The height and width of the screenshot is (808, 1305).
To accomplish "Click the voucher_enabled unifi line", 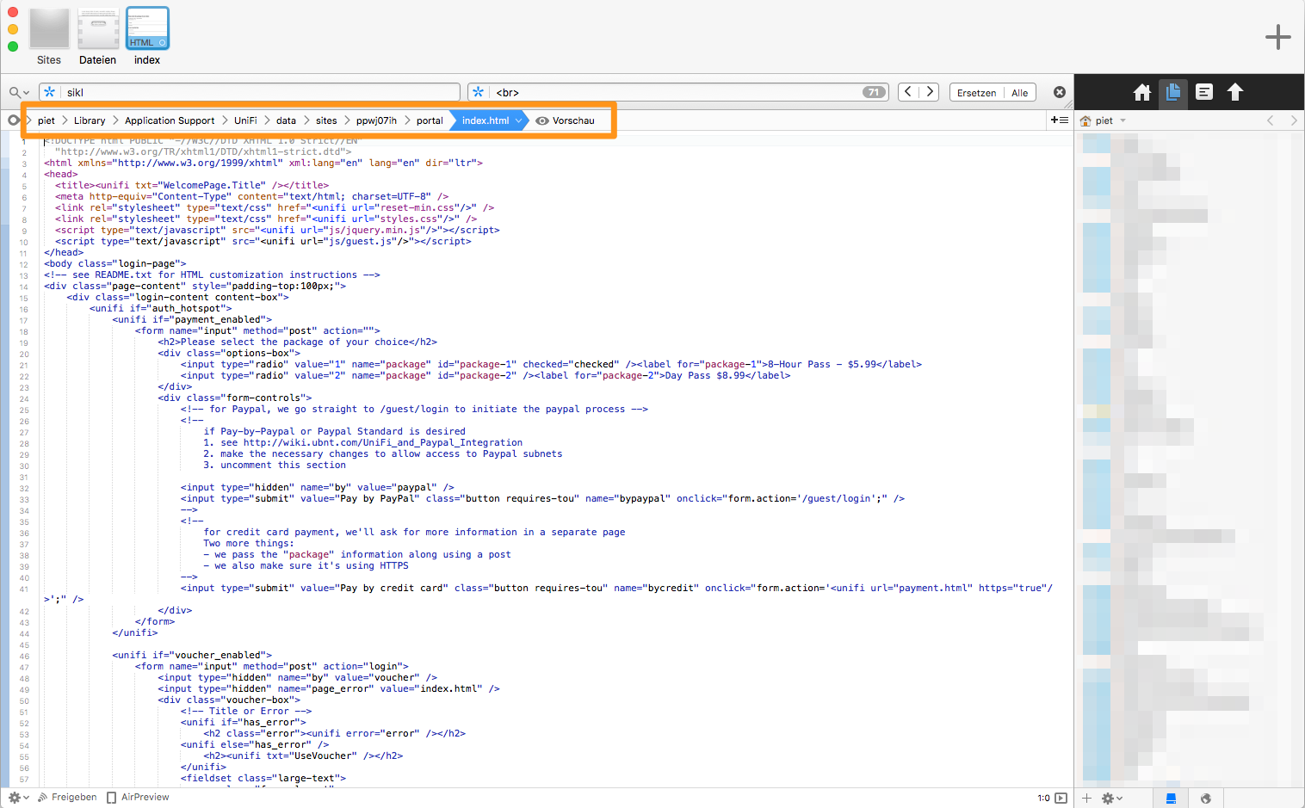I will (x=192, y=656).
